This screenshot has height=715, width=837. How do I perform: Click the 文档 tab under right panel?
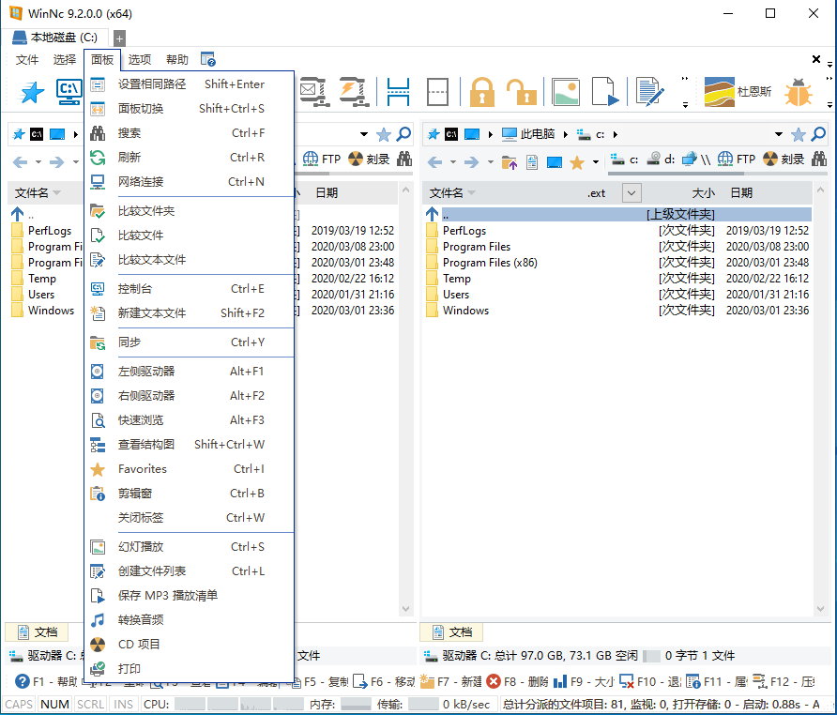pos(451,632)
